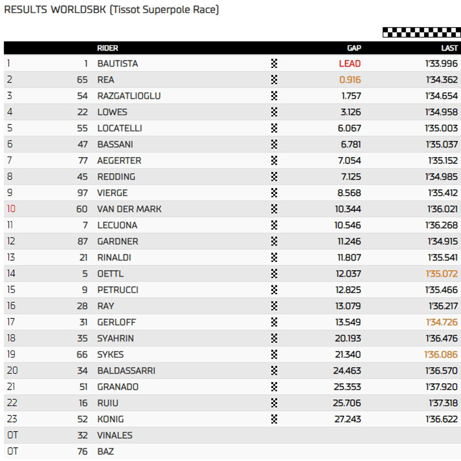Select the finish flag next to Locatelli
The image size is (461, 461).
[x=274, y=128]
